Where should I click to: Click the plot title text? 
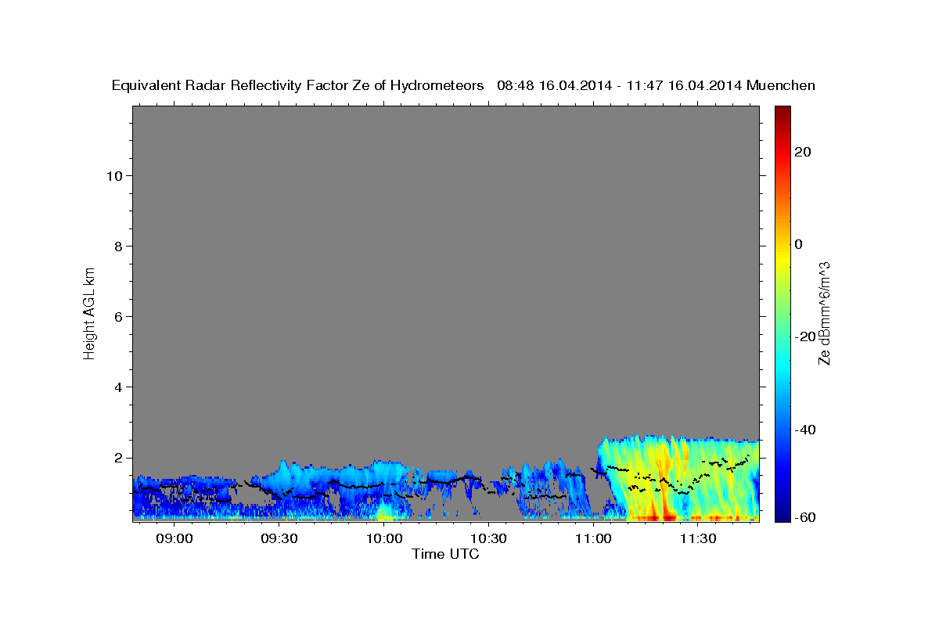[463, 85]
